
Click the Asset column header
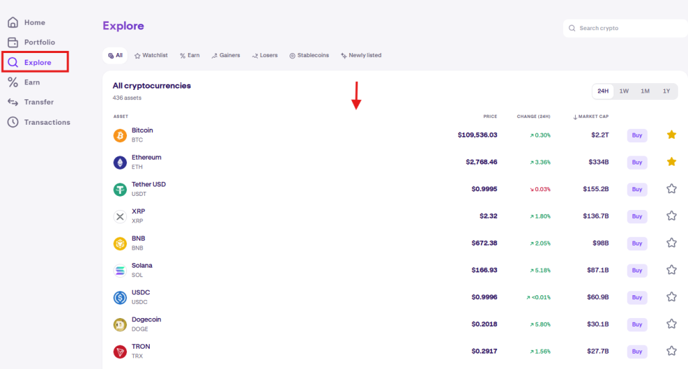tap(121, 117)
